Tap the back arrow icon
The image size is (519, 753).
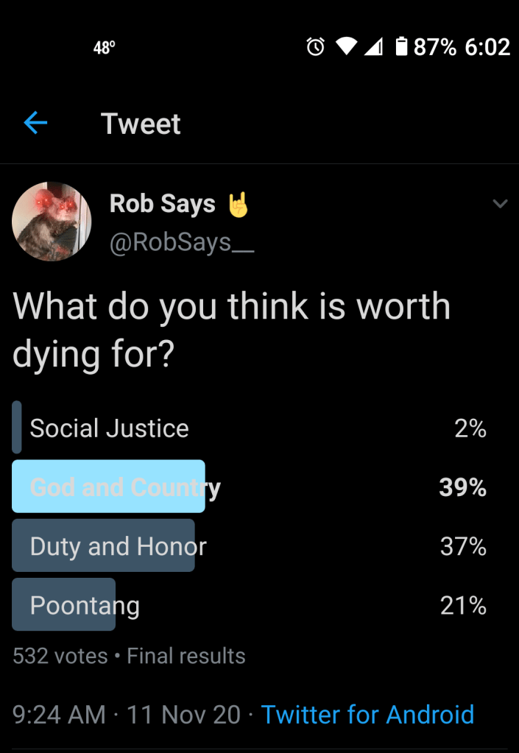click(x=35, y=124)
